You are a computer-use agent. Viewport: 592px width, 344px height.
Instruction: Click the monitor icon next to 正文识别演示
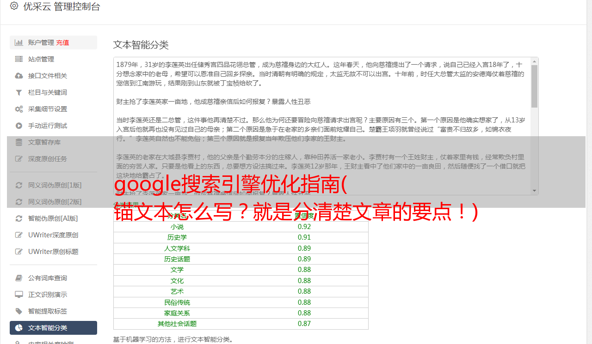coord(19,295)
